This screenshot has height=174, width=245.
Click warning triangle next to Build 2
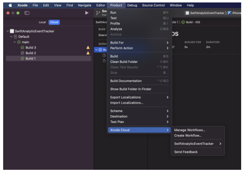coord(88,53)
